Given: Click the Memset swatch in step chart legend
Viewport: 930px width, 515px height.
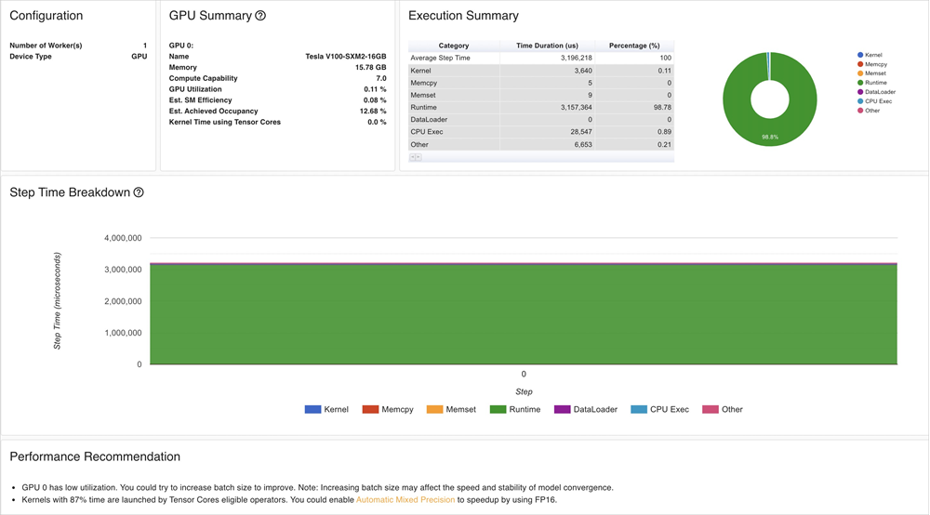Looking at the screenshot, I should point(434,409).
